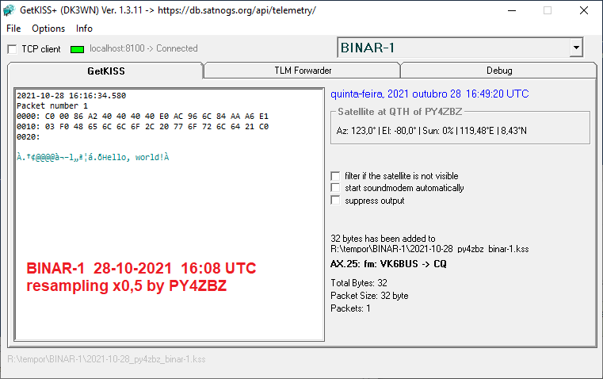603x379 pixels.
Task: Close the GetKISS+ window
Action: click(x=584, y=10)
